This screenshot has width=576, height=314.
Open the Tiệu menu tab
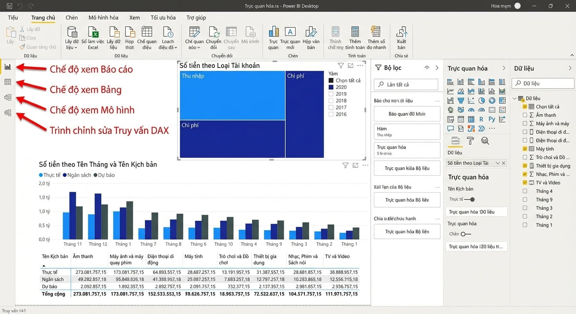coord(13,18)
